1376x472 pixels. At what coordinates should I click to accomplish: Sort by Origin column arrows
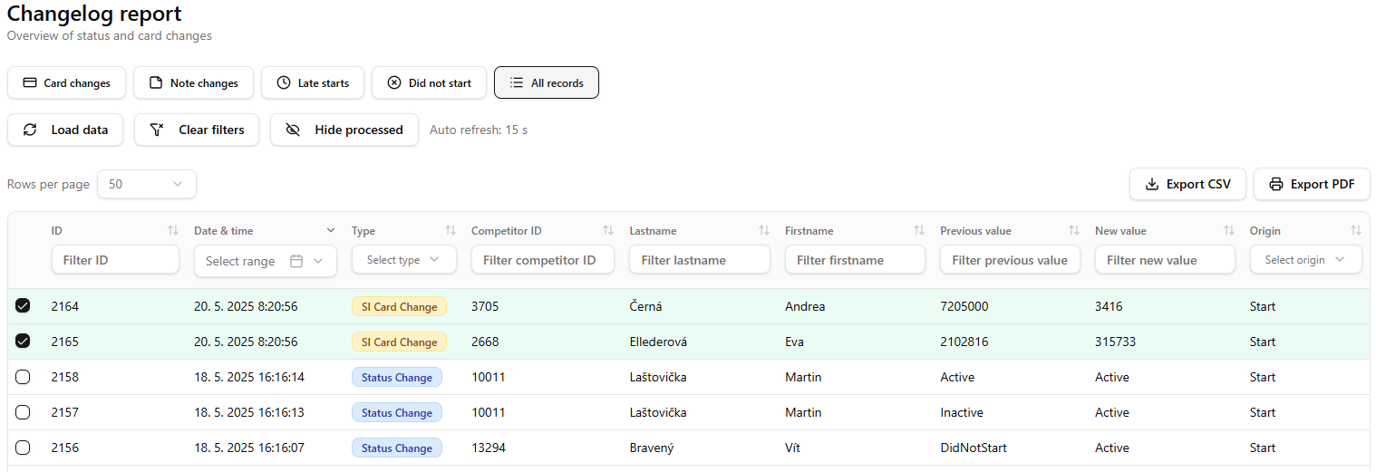tap(1355, 231)
